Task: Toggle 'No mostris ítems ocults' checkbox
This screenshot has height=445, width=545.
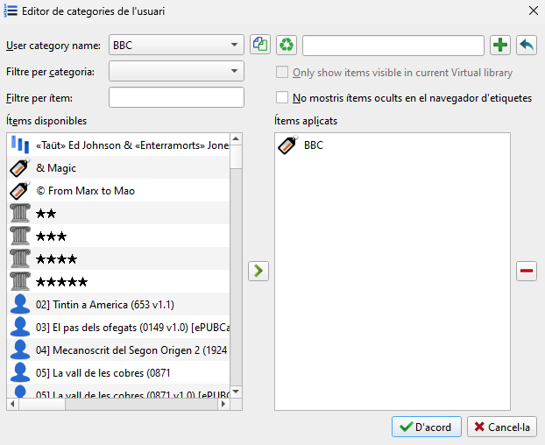Action: click(282, 98)
